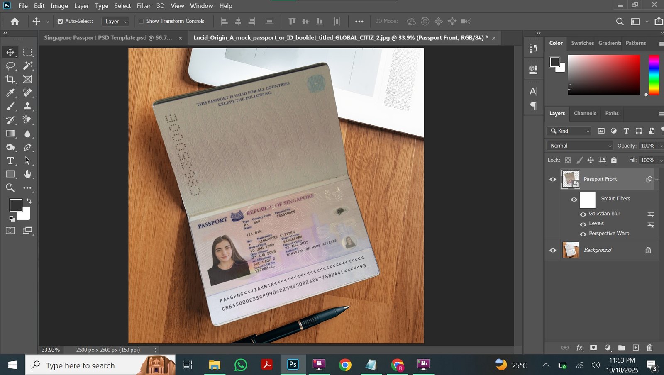Open the blend mode Normal dropdown
This screenshot has height=375, width=664.
tap(580, 146)
